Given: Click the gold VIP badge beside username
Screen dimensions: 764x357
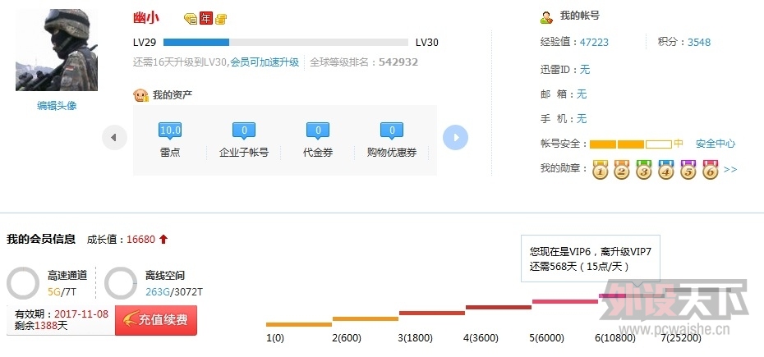Looking at the screenshot, I should click(x=190, y=18).
